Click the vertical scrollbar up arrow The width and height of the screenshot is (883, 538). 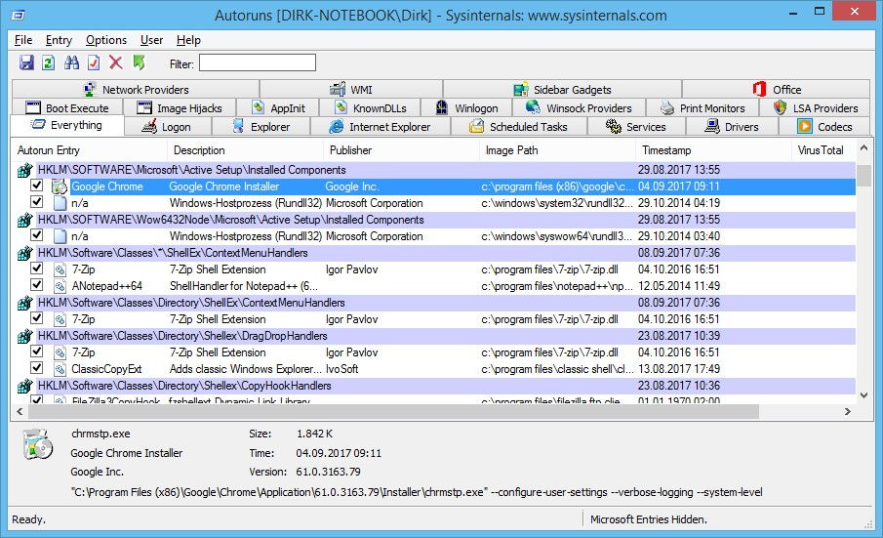coord(863,148)
